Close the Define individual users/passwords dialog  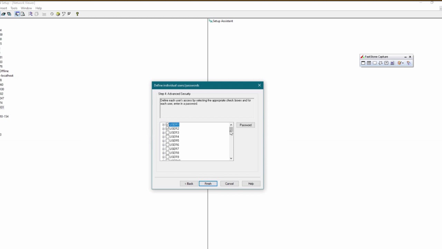pos(259,85)
